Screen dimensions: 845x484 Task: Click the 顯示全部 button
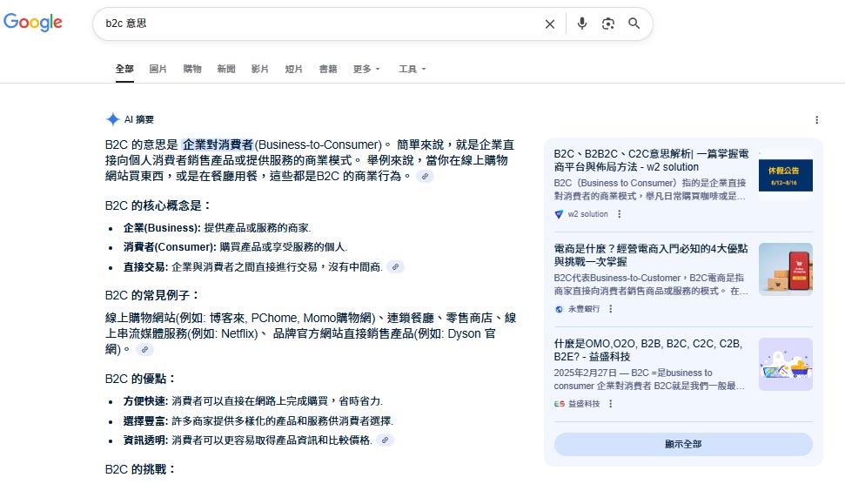[683, 444]
